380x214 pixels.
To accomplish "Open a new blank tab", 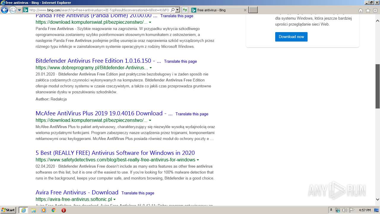I will coord(253,10).
